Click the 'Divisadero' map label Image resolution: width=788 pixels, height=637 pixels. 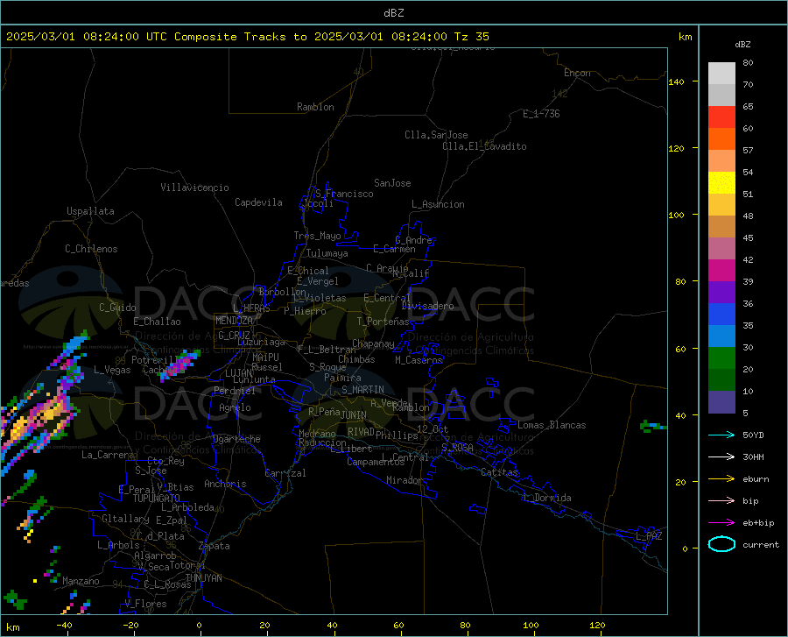[x=427, y=306]
